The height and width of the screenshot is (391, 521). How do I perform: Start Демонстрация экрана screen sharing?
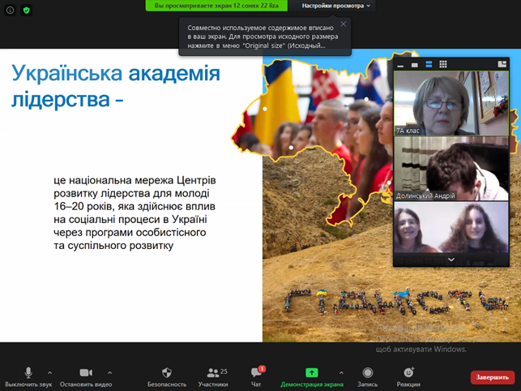pyautogui.click(x=312, y=377)
